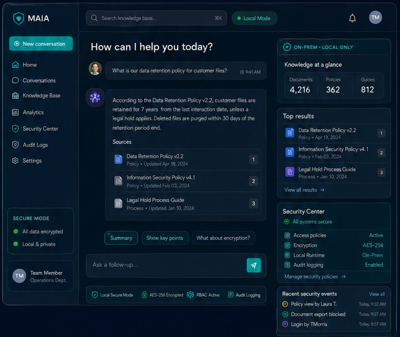
Task: Click the Settings gear icon
Action: click(15, 161)
